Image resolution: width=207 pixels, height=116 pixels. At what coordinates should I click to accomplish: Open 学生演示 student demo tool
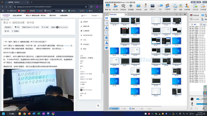tap(115, 6)
